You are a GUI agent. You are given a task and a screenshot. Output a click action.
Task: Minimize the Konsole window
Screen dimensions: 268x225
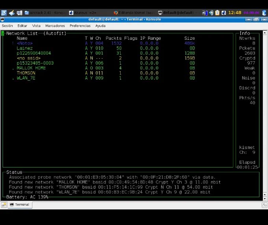(x=249, y=19)
